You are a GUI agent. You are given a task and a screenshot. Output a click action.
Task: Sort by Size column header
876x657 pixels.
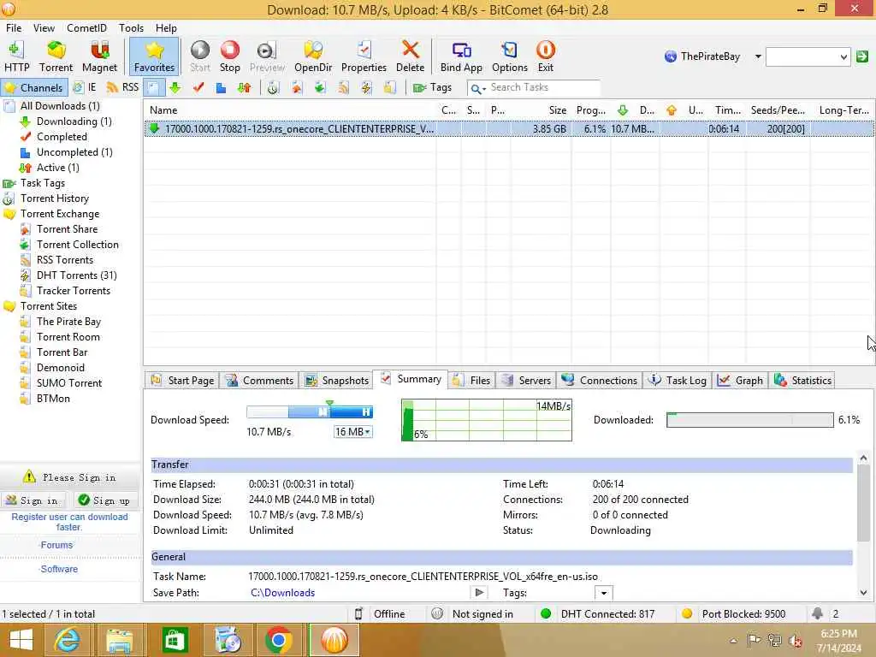click(557, 110)
